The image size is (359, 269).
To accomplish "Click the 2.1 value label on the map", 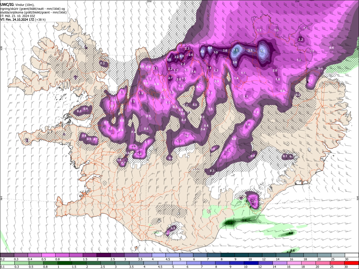I will 155,68.
